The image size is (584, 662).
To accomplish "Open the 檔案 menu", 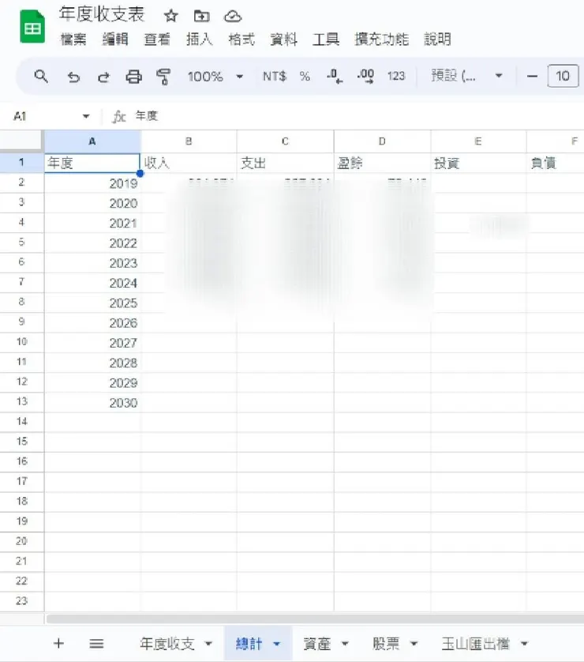I will 73,39.
